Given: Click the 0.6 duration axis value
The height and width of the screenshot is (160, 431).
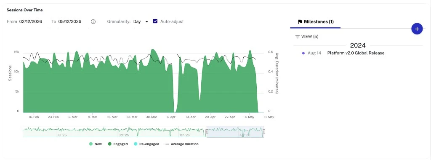Looking at the screenshot, I should (270, 52).
